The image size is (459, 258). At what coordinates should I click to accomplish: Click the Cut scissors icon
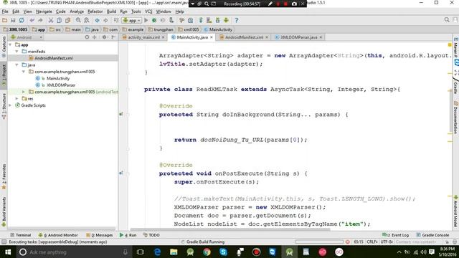pyautogui.click(x=51, y=20)
